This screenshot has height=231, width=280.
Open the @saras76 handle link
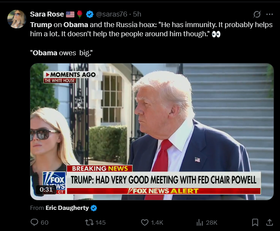click(x=111, y=14)
